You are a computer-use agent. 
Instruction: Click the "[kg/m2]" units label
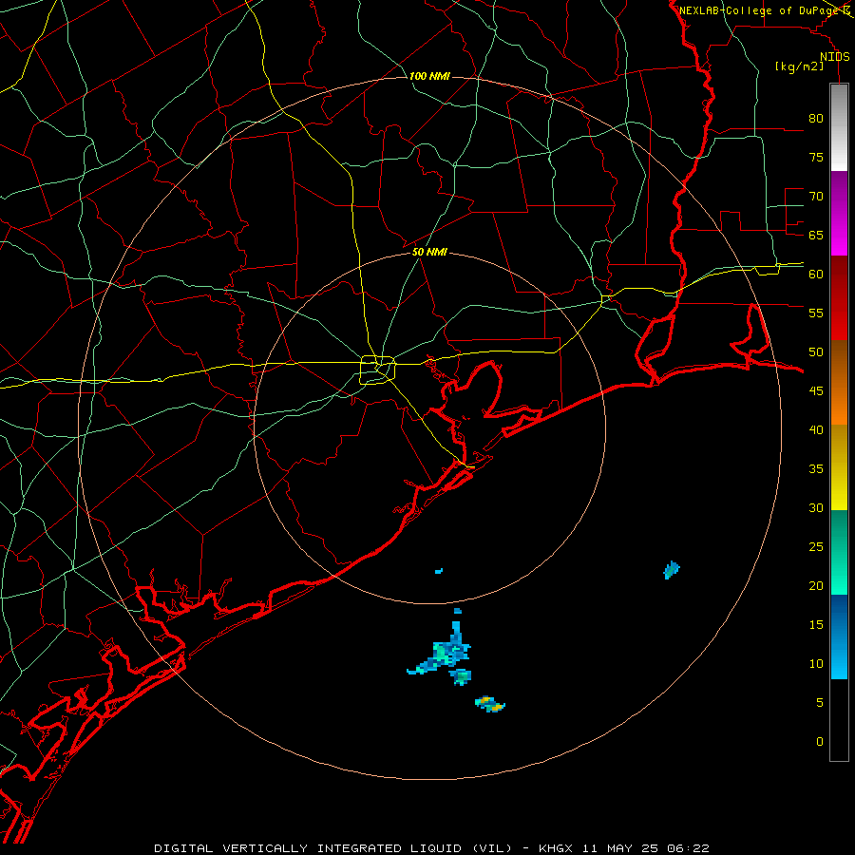(x=799, y=66)
